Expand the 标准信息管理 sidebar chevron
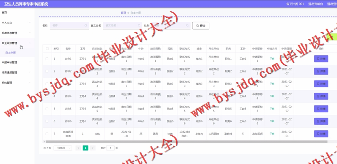Screen dimensions: 337x164 30,33
